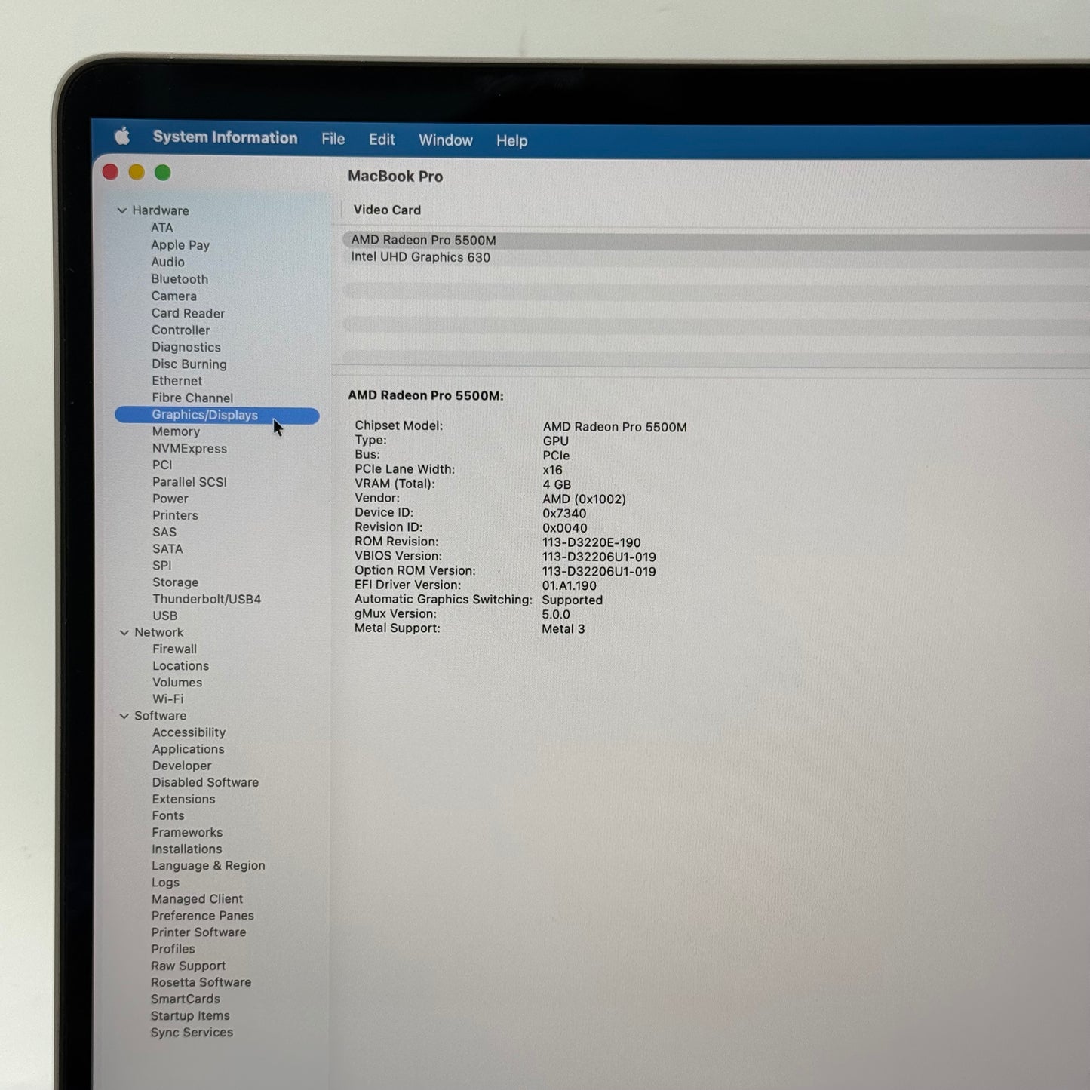Close the window with the red button
Screen dimensions: 1090x1090
(110, 172)
